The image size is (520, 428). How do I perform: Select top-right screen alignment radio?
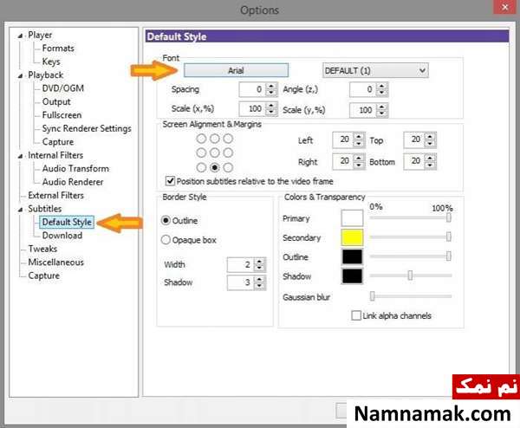[x=228, y=139]
